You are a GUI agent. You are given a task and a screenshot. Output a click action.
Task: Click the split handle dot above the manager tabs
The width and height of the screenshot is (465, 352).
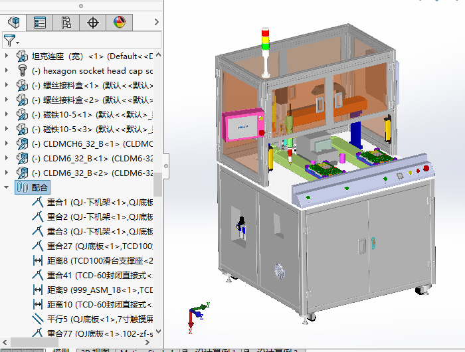[81, 6]
